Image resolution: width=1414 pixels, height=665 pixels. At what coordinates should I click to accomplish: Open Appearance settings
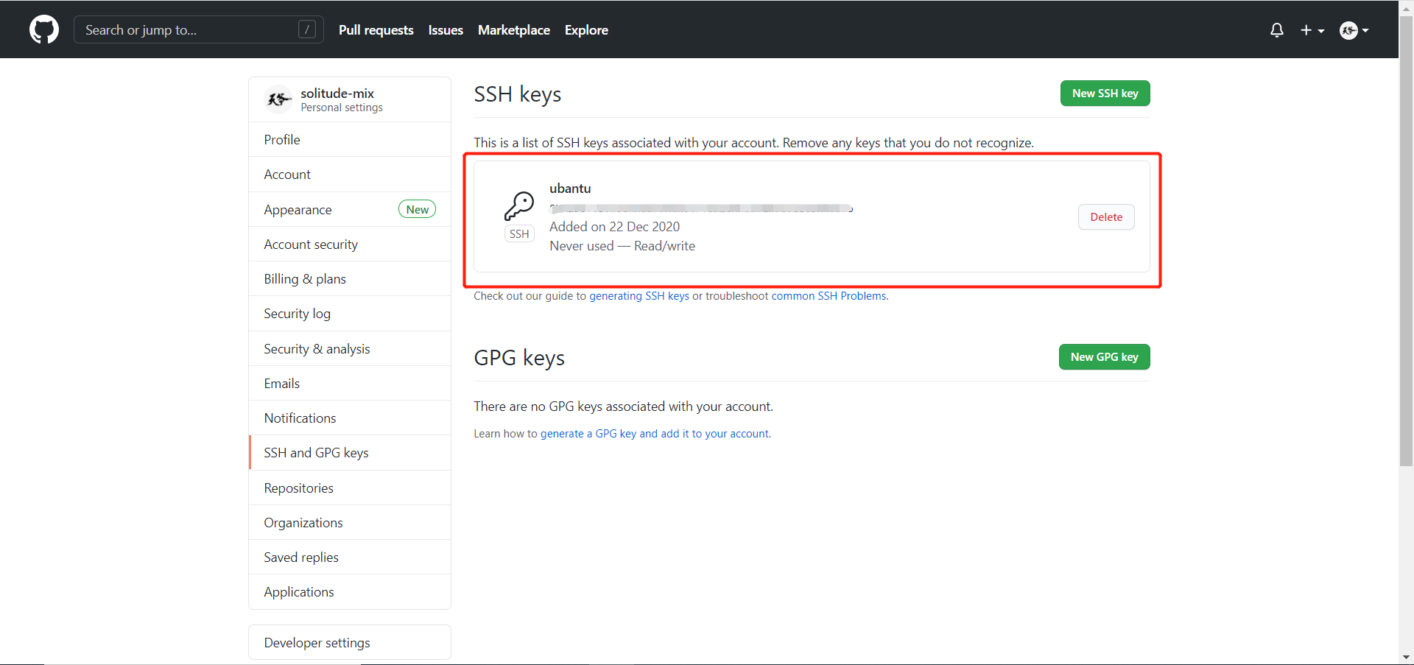pyautogui.click(x=350, y=209)
